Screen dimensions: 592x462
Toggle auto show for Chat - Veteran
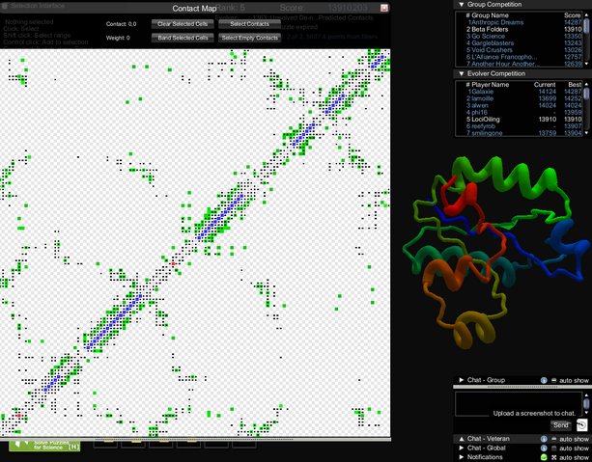coord(554,439)
